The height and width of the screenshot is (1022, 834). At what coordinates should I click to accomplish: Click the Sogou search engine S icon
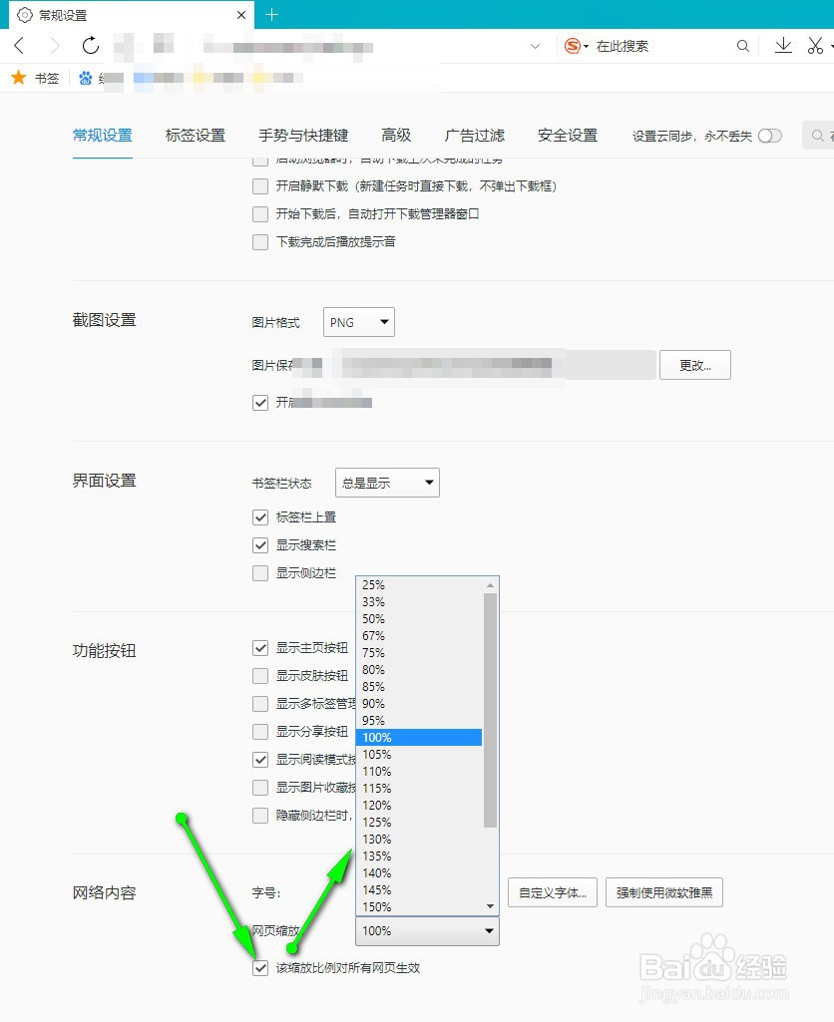pos(573,46)
